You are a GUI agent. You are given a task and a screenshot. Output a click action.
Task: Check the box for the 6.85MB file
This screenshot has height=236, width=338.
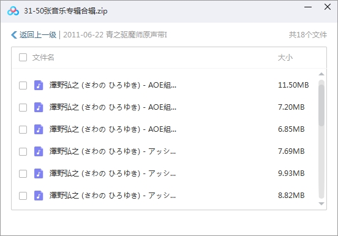(23, 130)
